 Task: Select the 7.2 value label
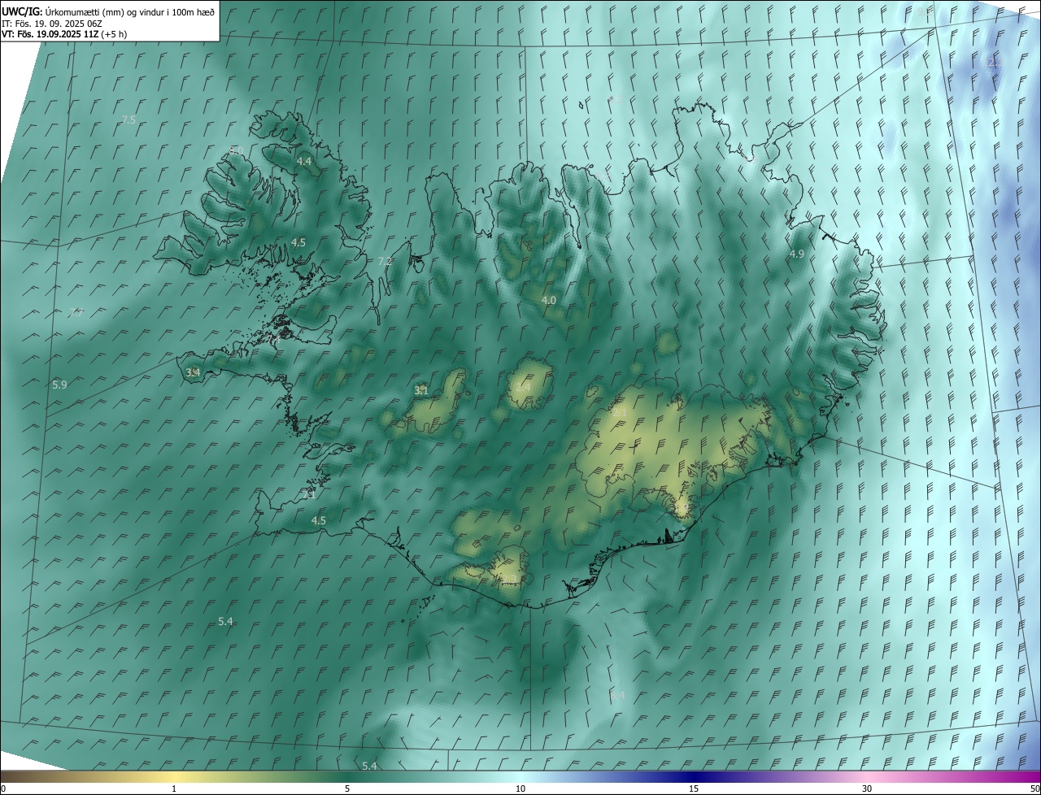tap(385, 262)
